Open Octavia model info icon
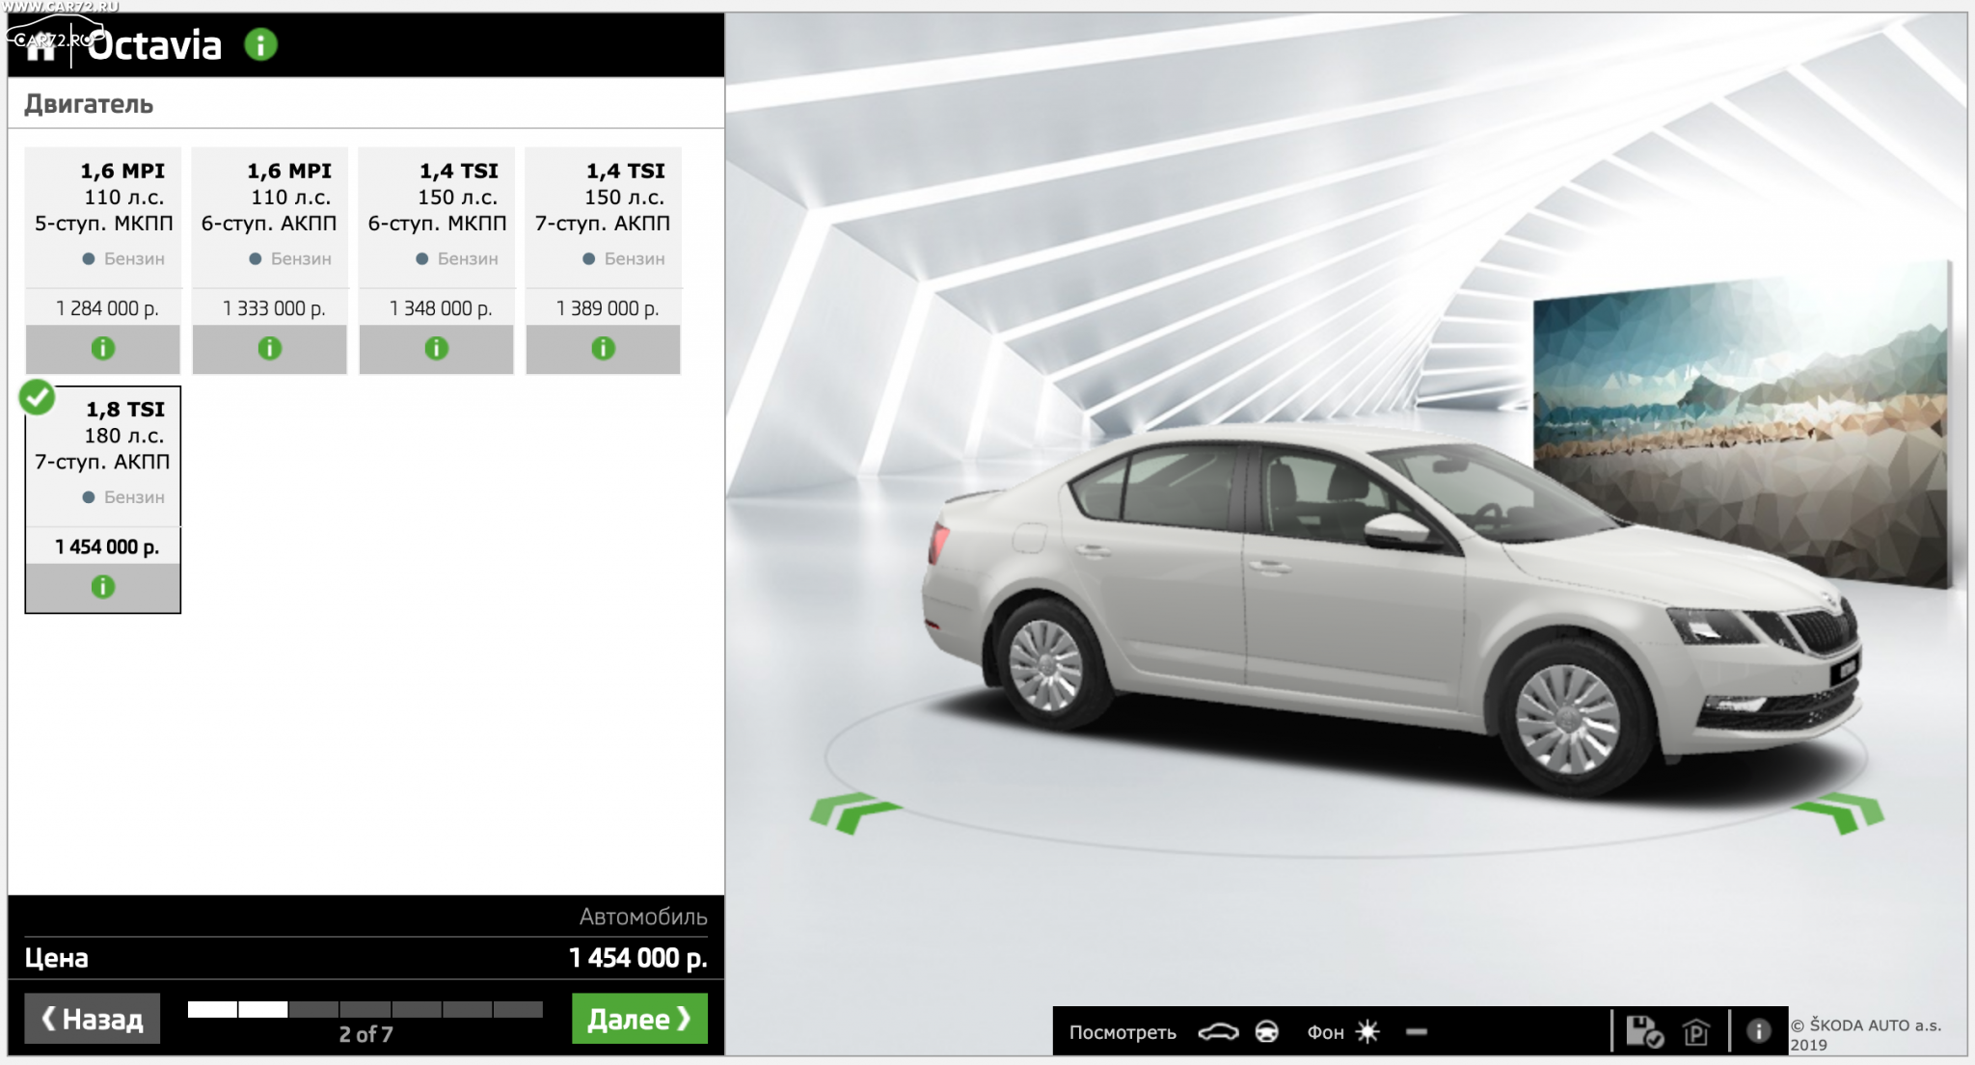Screen dimensions: 1975x1065 click(260, 44)
